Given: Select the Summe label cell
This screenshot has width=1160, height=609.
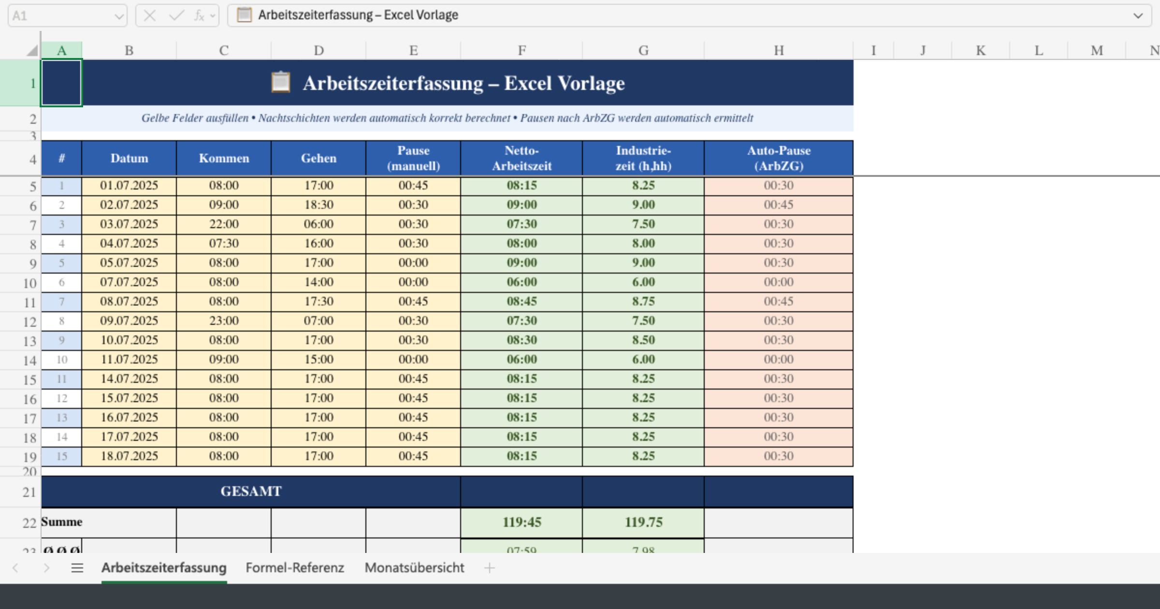Looking at the screenshot, I should tap(109, 522).
